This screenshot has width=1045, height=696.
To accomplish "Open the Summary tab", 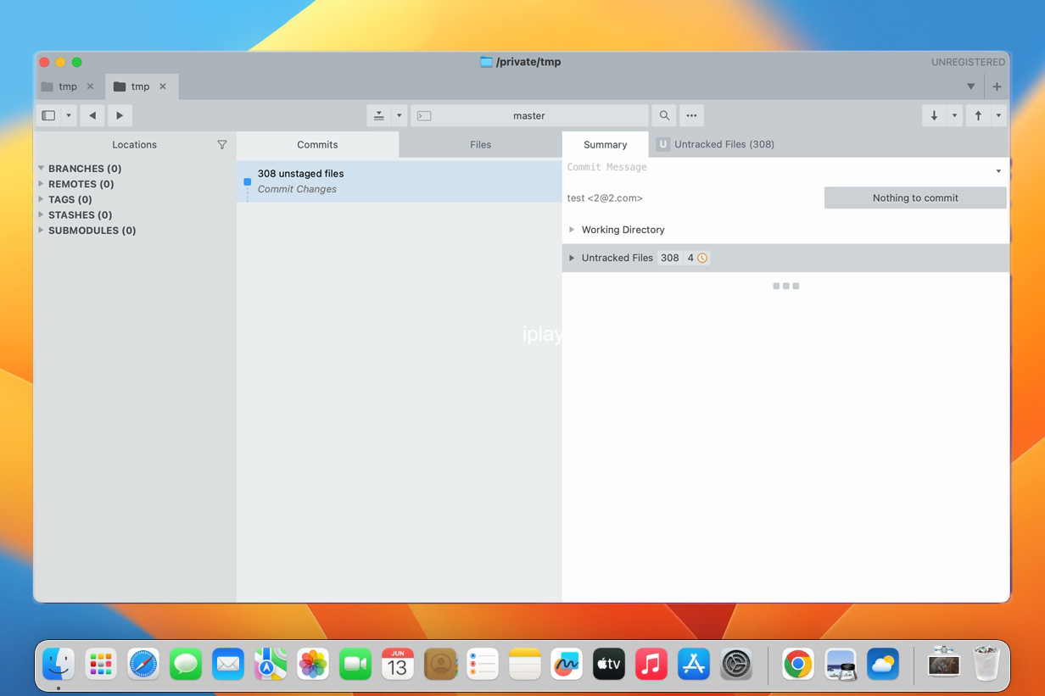I will (x=606, y=145).
